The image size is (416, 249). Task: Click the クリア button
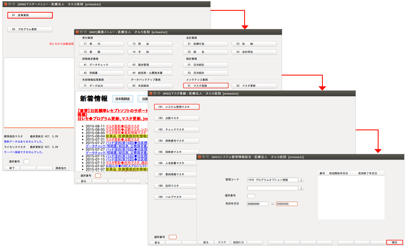(222, 242)
